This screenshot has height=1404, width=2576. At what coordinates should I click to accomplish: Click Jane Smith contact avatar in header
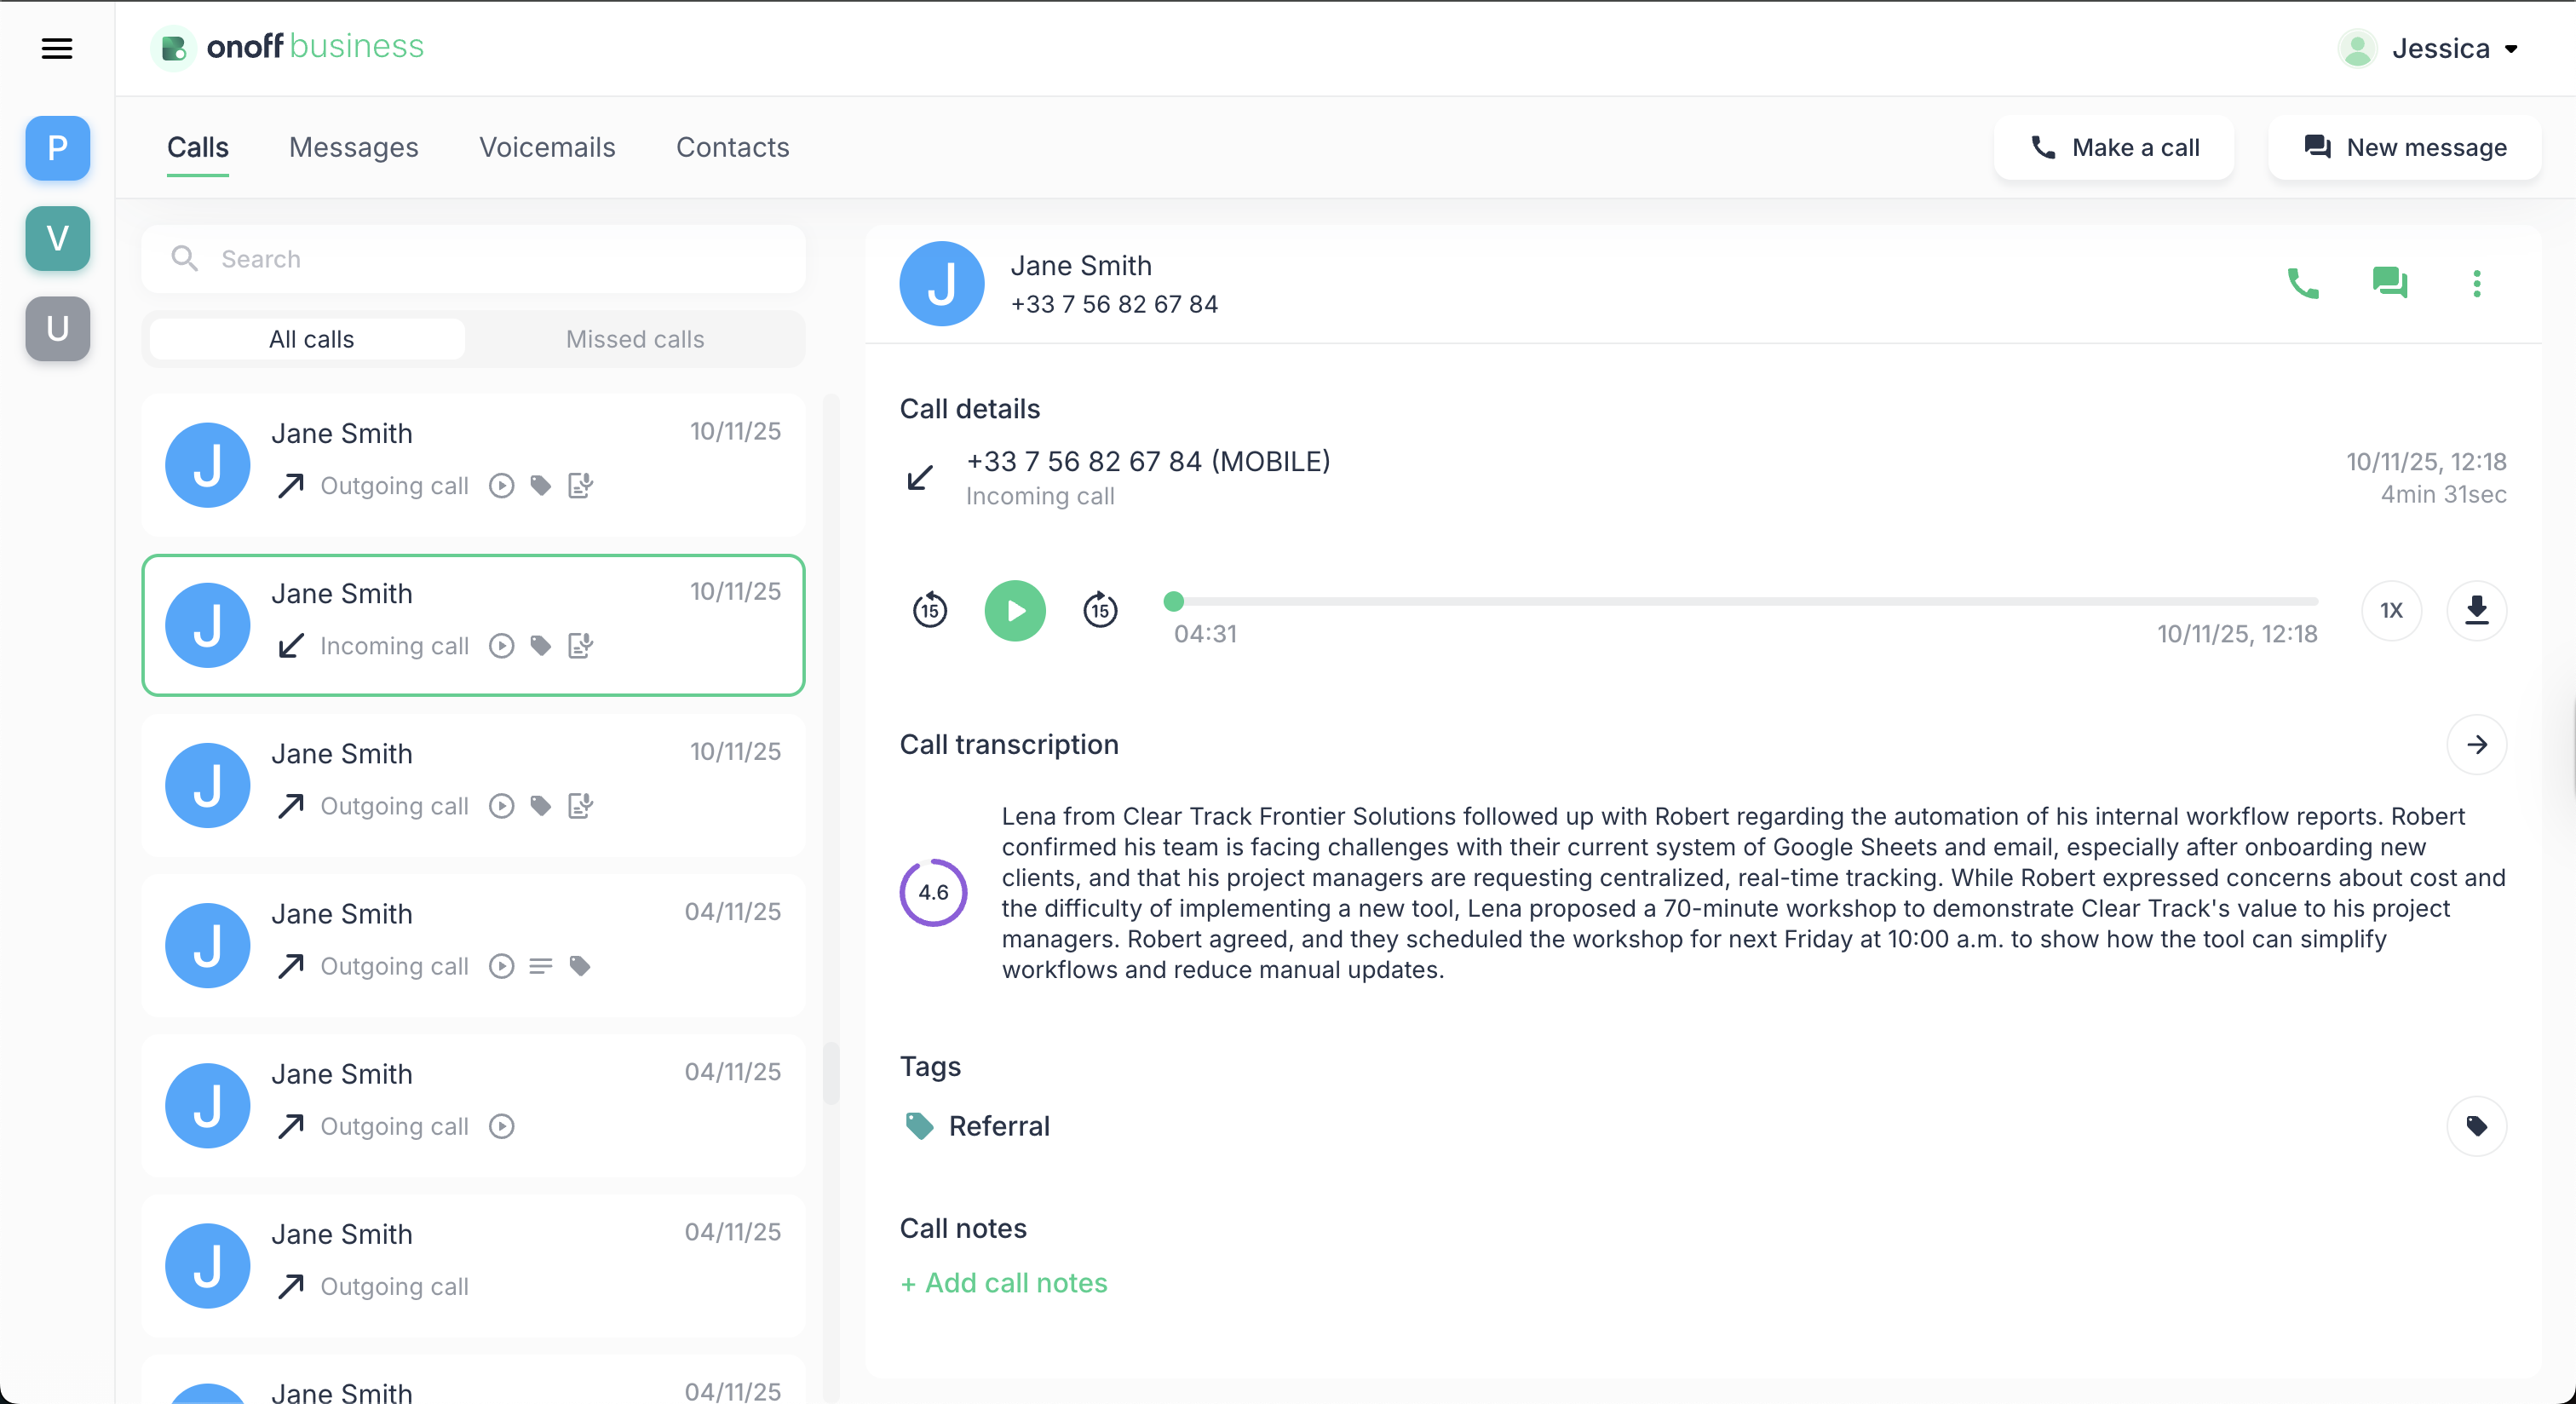coord(942,284)
